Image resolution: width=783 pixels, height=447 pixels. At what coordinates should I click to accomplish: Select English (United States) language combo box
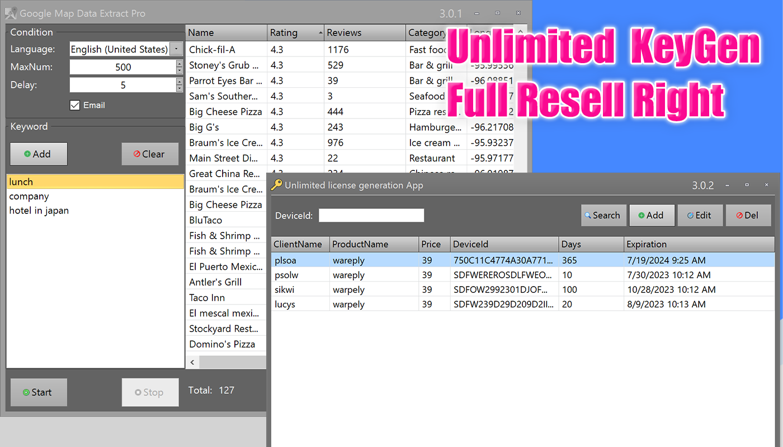126,49
